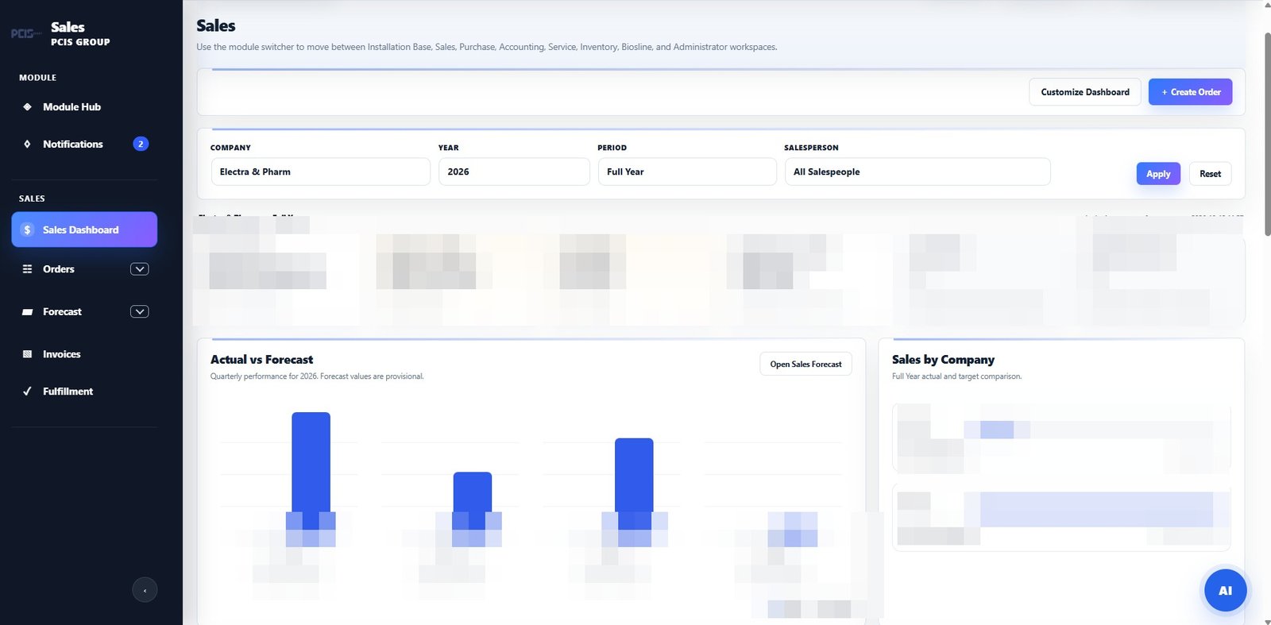Click the Invoices icon in sidebar
1271x625 pixels.
[x=27, y=354]
